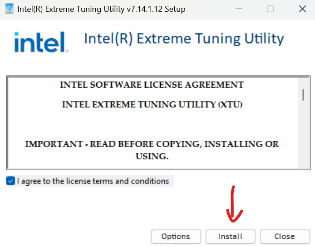The width and height of the screenshot is (315, 247).
Task: Click the IMPORTANT - READ BEFORE COPYING text
Action: (x=152, y=150)
